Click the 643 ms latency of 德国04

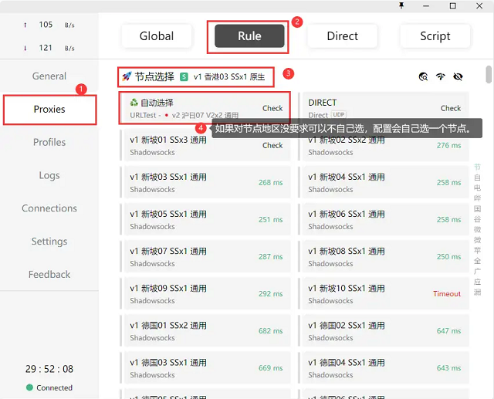[x=448, y=368]
